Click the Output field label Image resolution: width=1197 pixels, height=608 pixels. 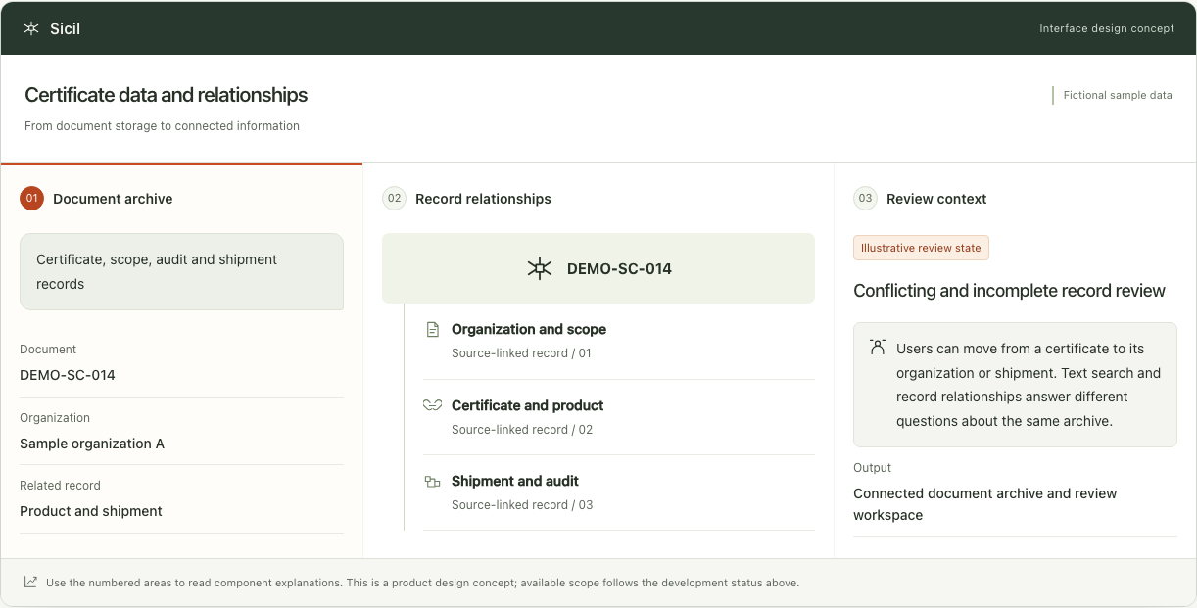pyautogui.click(x=872, y=468)
